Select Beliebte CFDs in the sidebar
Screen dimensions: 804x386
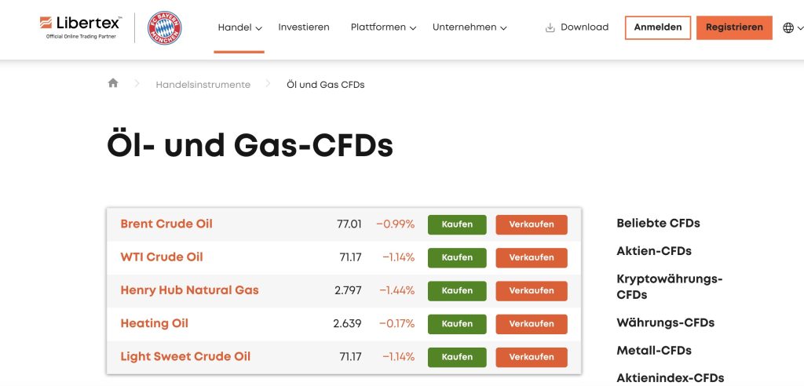pyautogui.click(x=658, y=223)
